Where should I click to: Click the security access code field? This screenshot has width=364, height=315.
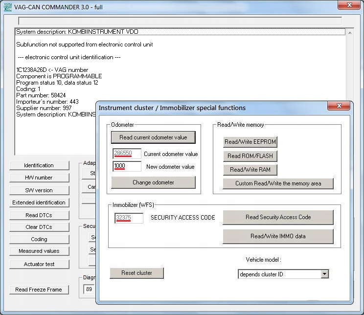pos(129,218)
